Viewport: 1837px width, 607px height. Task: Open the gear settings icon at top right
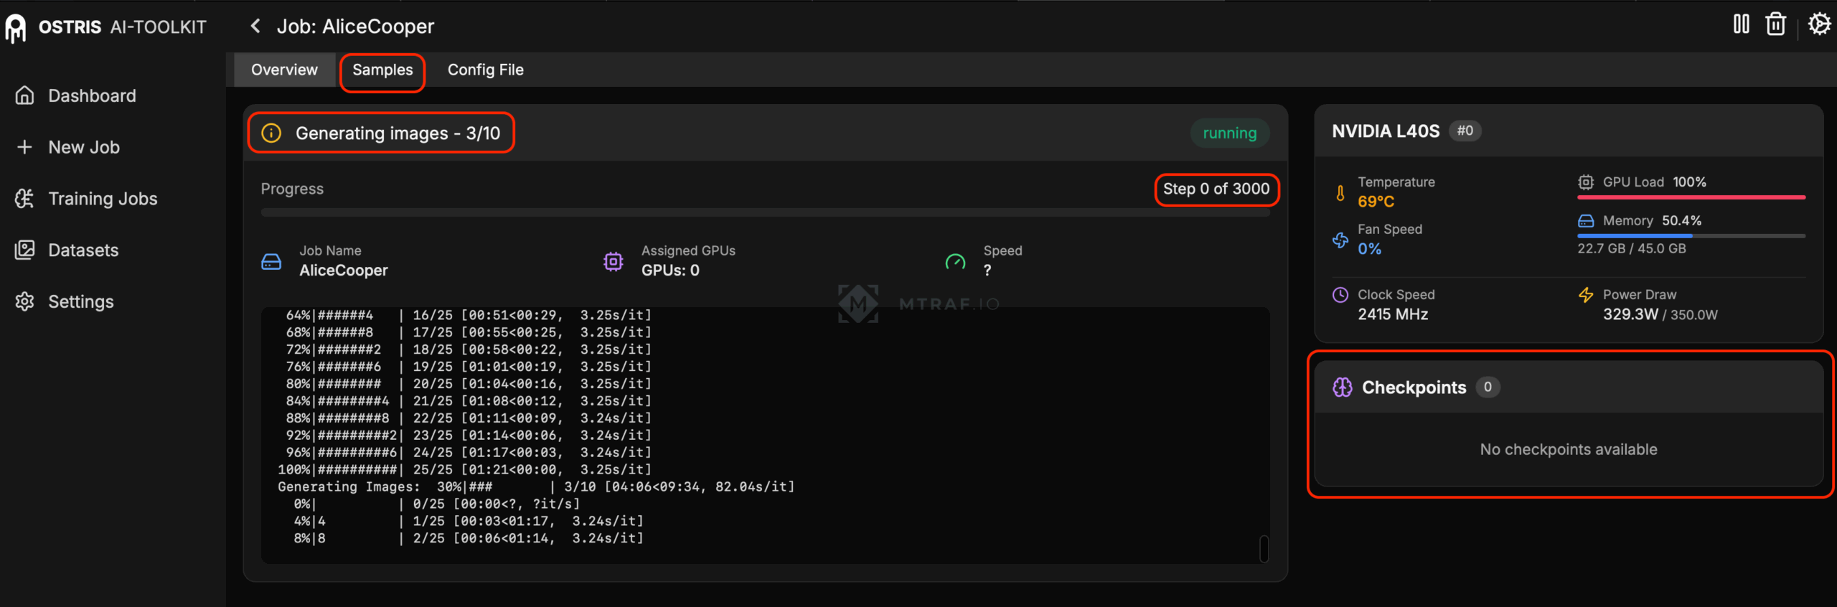tap(1818, 24)
